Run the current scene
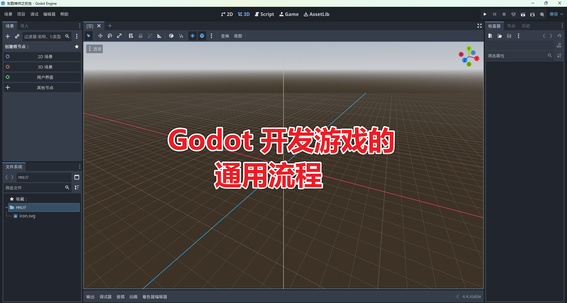This screenshot has width=567, height=303. [523, 14]
